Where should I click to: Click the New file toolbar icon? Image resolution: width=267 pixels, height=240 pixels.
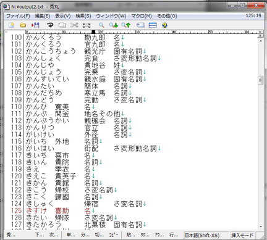coord(11,25)
